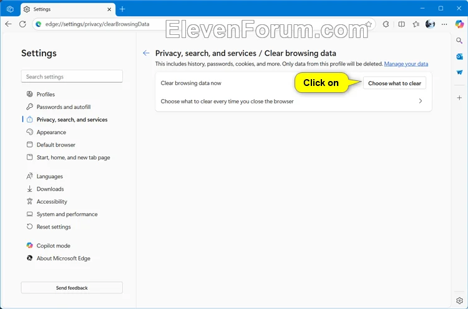Screen dimensions: 468x309
Task: Click the Edge logo in address bar
Action: pyautogui.click(x=39, y=24)
